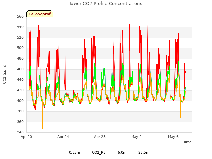Click the 480 y-axis tick label
Screen dimensions: 212x159
coord(20,59)
